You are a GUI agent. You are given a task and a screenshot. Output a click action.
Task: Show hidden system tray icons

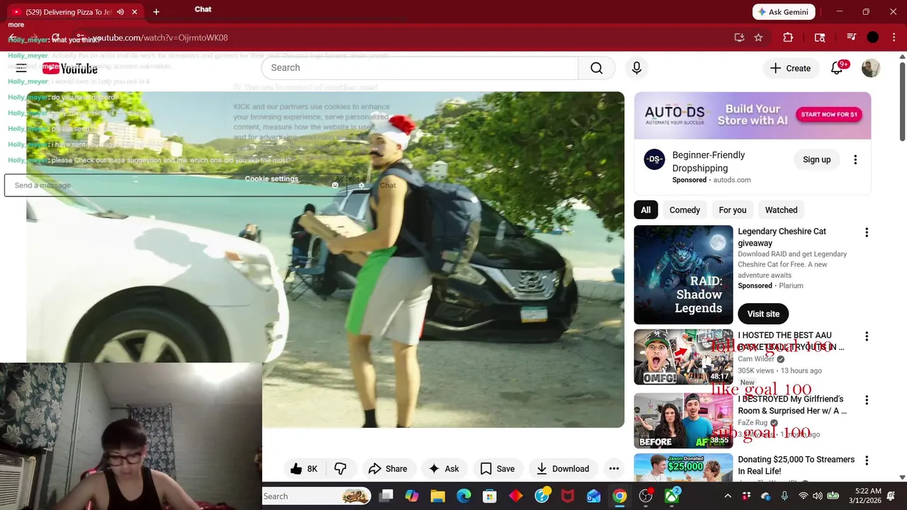pos(728,497)
